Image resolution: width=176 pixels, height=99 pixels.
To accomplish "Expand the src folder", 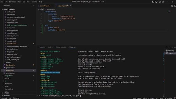I will click(6, 81).
